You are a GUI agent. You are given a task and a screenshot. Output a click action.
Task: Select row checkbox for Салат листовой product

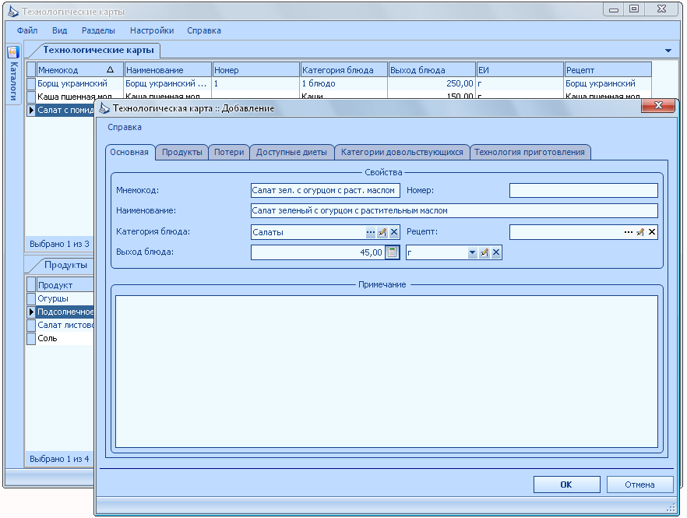click(31, 325)
